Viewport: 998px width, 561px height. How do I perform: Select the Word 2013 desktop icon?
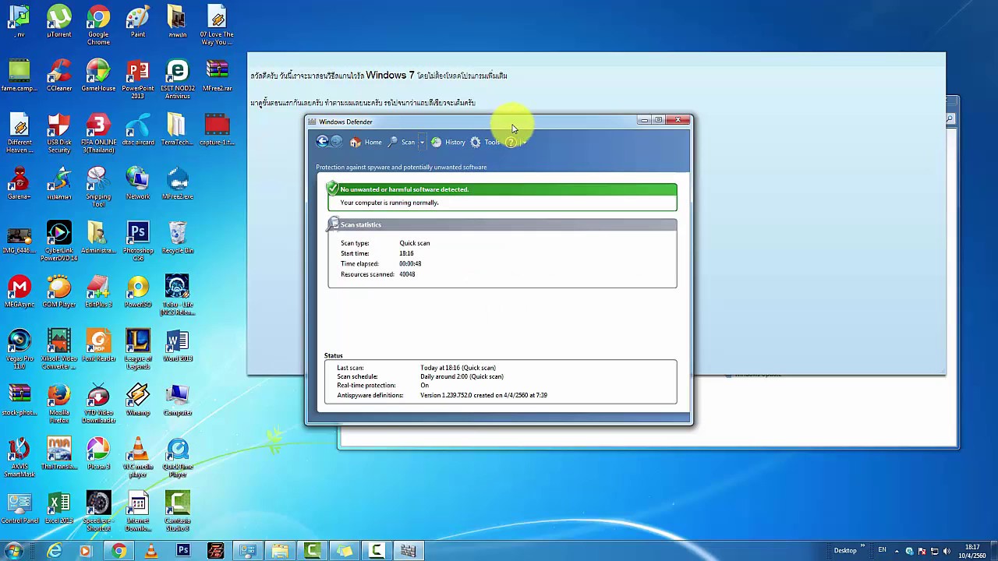(x=177, y=345)
